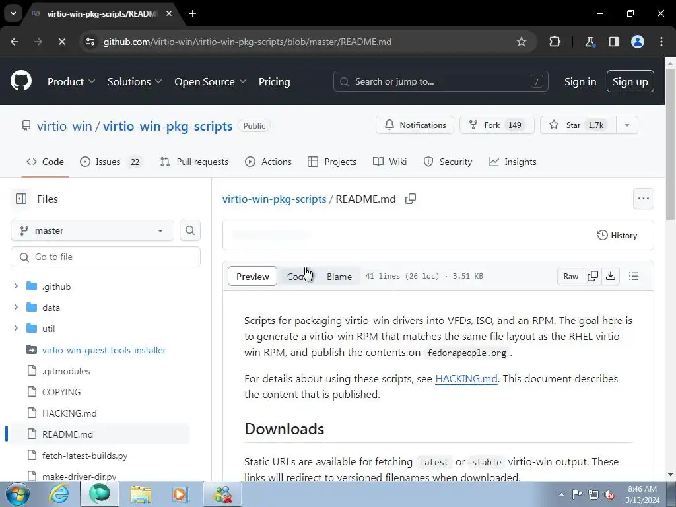Click the Sign up button
676x507 pixels.
tap(630, 81)
